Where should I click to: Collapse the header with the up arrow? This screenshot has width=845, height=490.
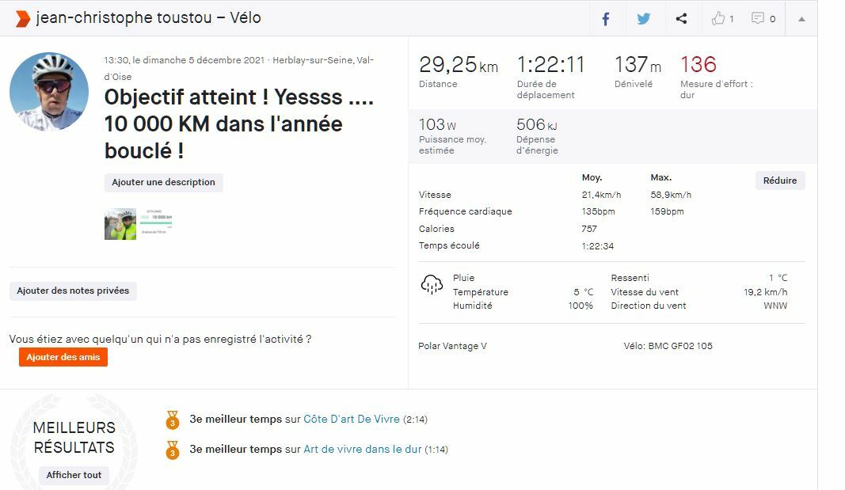[x=801, y=18]
